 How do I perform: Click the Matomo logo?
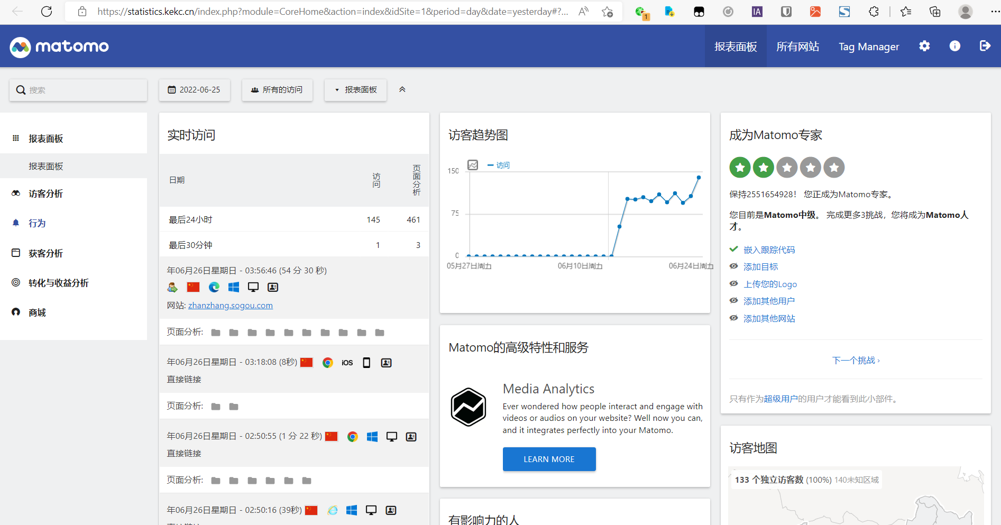pyautogui.click(x=59, y=47)
